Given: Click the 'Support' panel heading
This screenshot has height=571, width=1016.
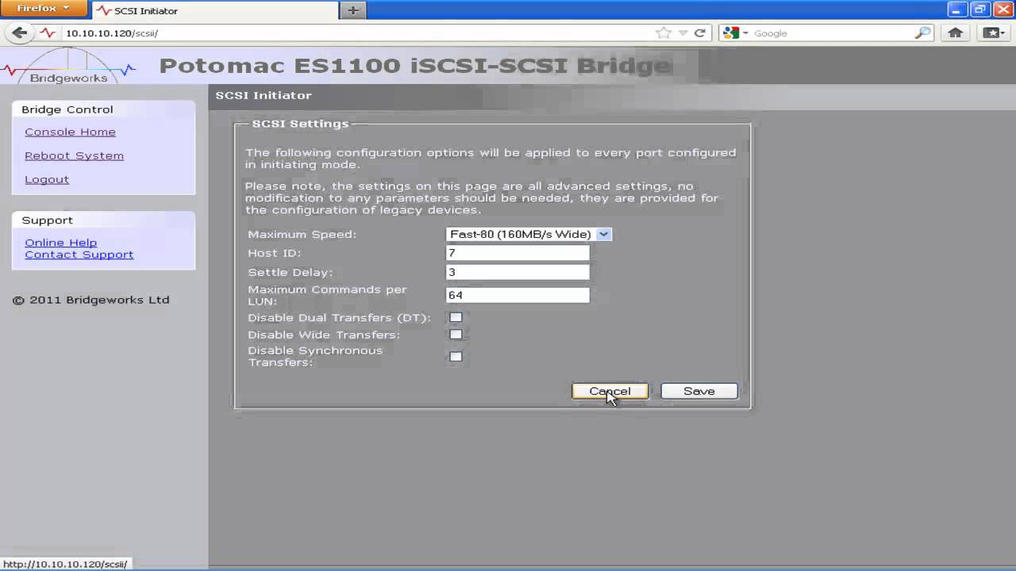Looking at the screenshot, I should [x=47, y=220].
